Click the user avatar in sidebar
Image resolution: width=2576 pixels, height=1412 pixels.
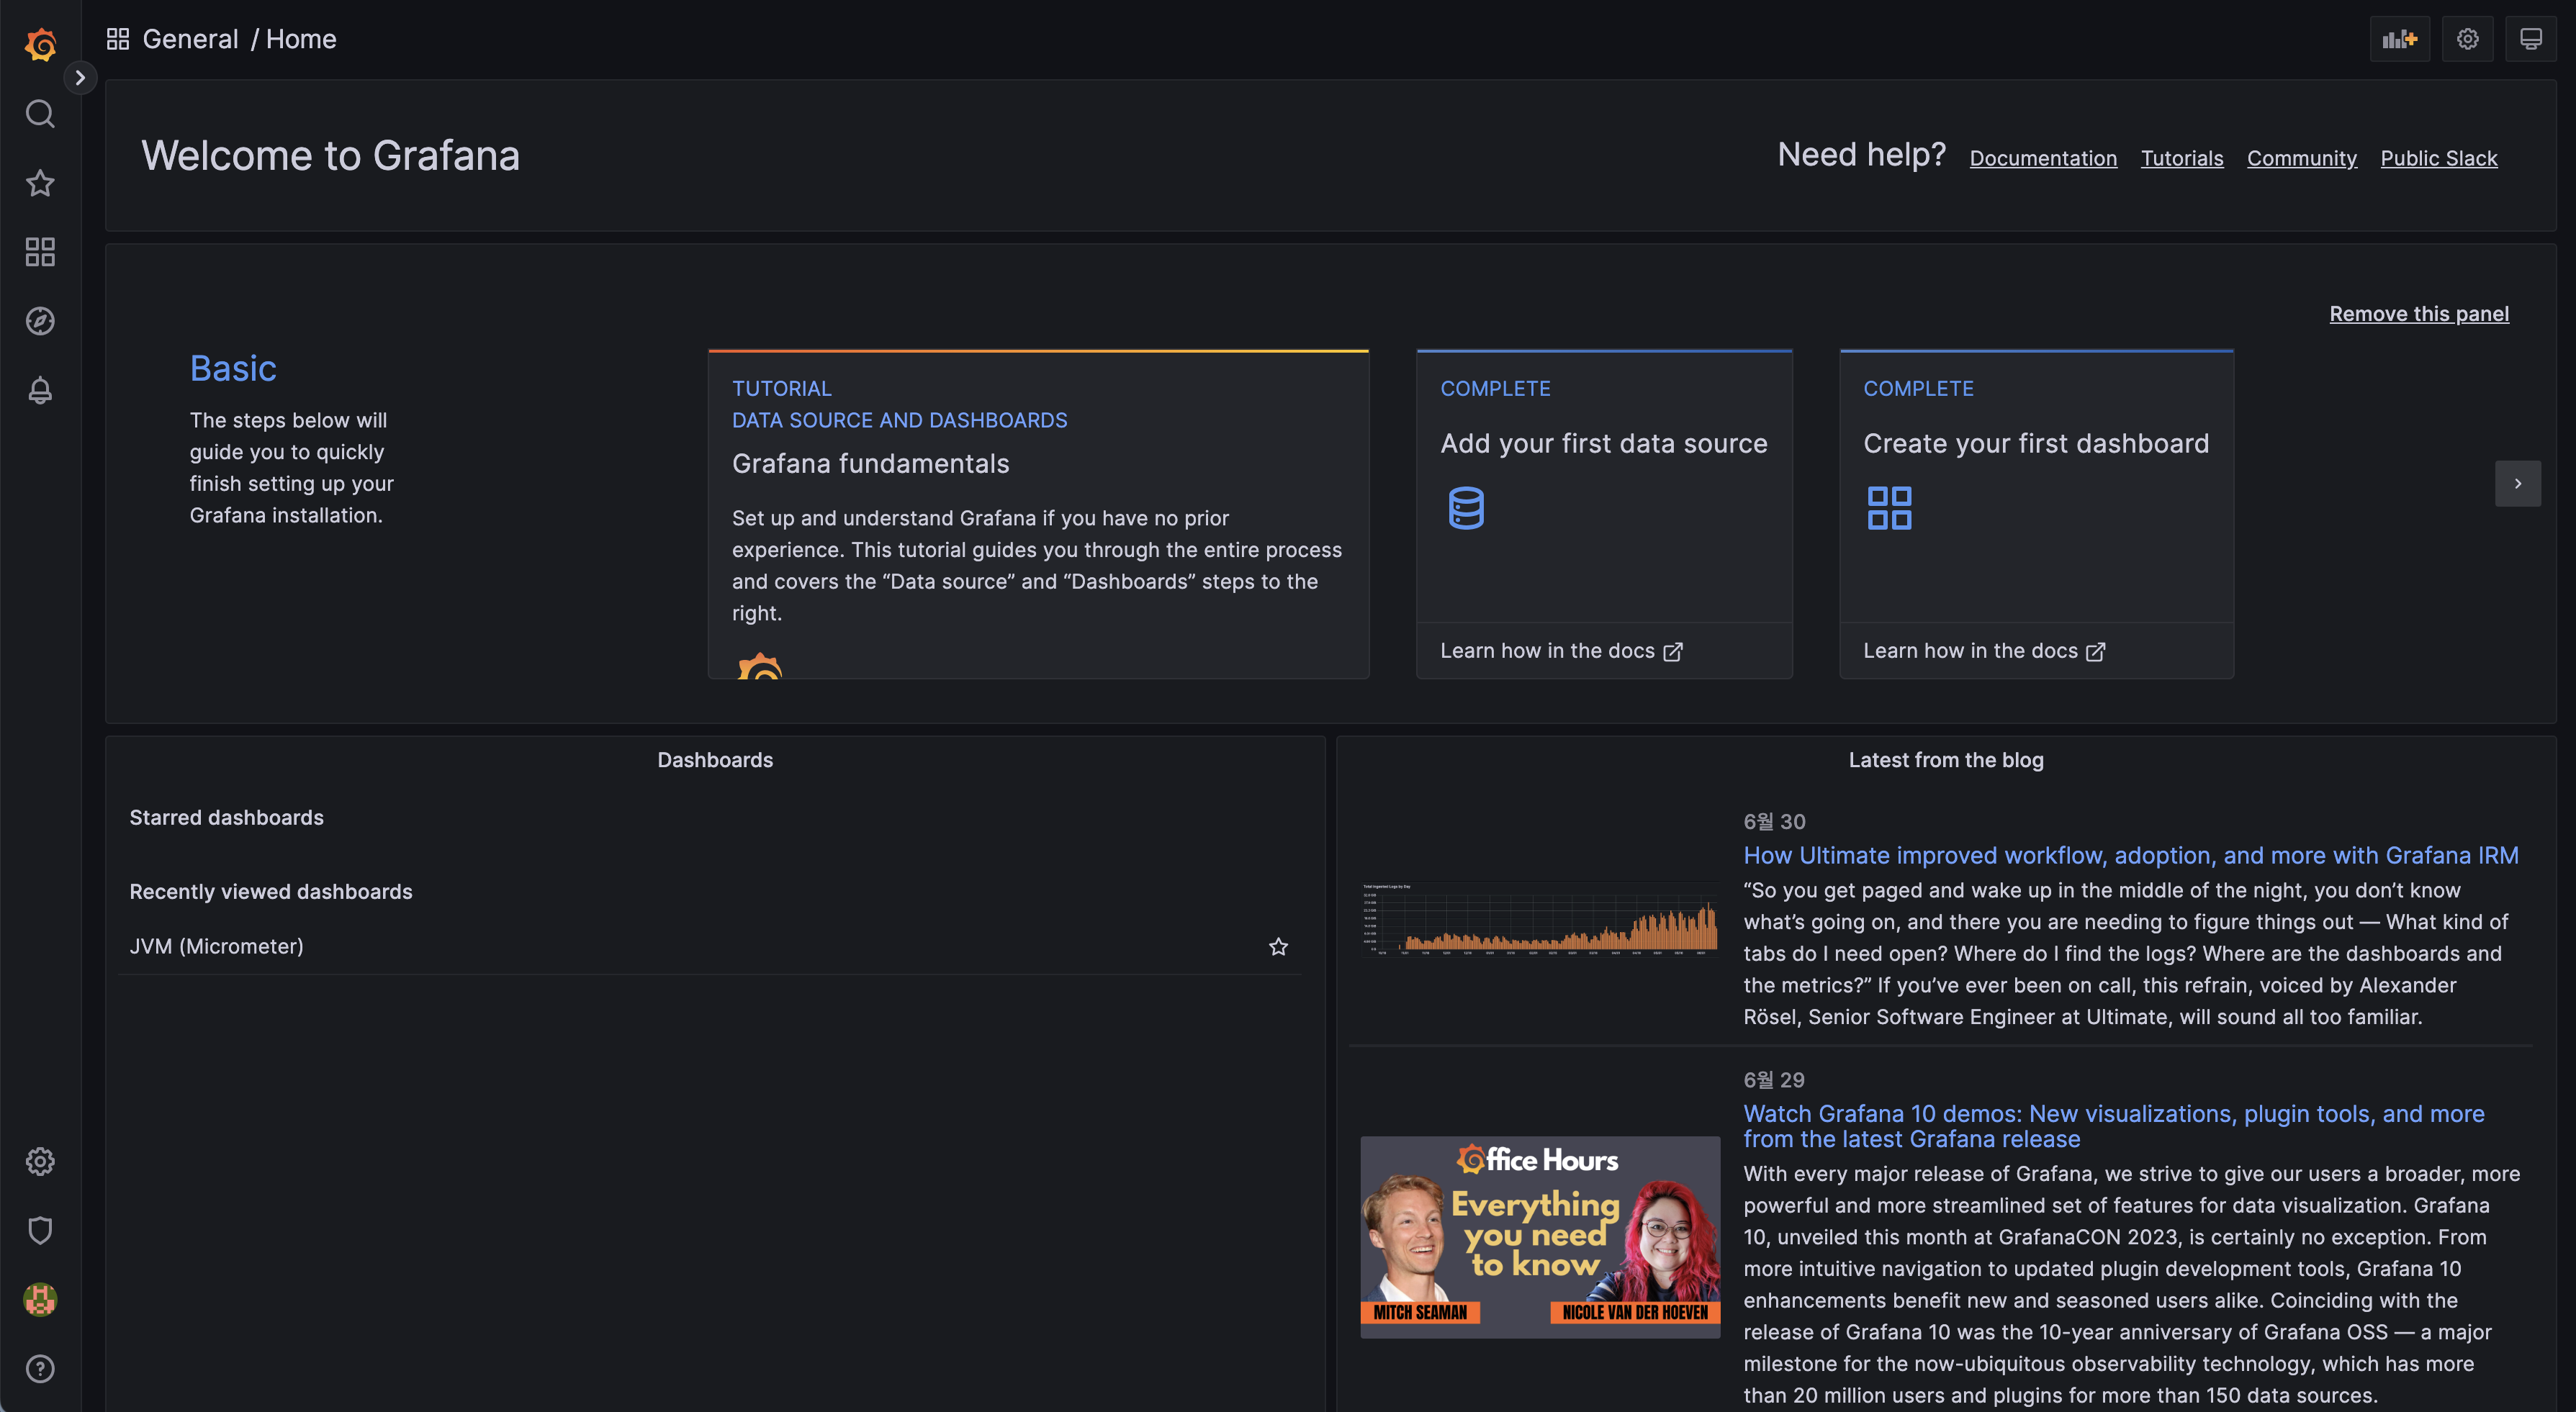click(x=40, y=1299)
